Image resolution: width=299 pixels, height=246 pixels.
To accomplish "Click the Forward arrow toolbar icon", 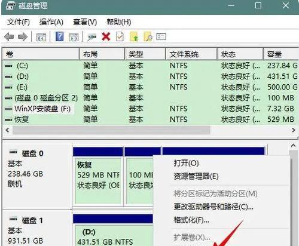I will [23, 37].
